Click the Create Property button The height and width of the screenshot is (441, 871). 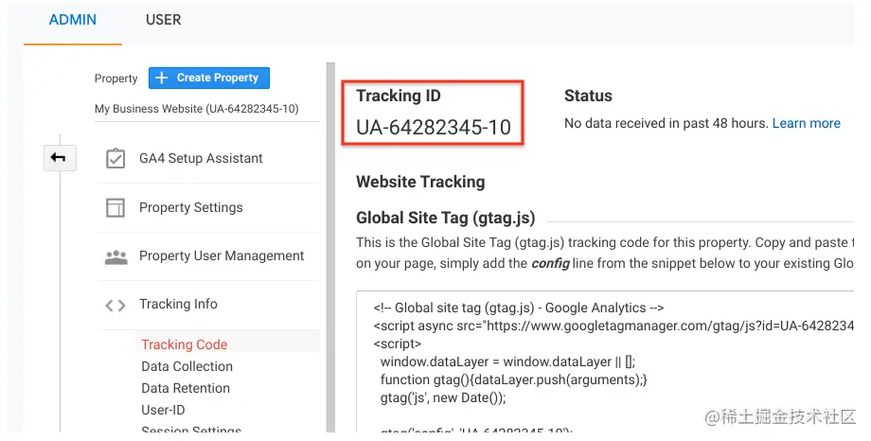209,78
